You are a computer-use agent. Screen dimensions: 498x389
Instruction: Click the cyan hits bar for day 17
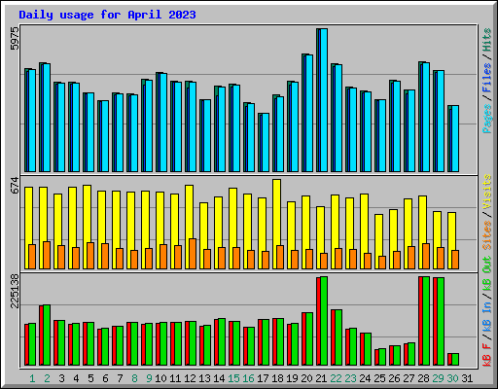coord(266,143)
